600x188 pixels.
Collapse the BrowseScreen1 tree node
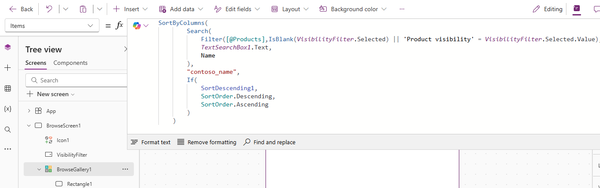click(x=29, y=126)
